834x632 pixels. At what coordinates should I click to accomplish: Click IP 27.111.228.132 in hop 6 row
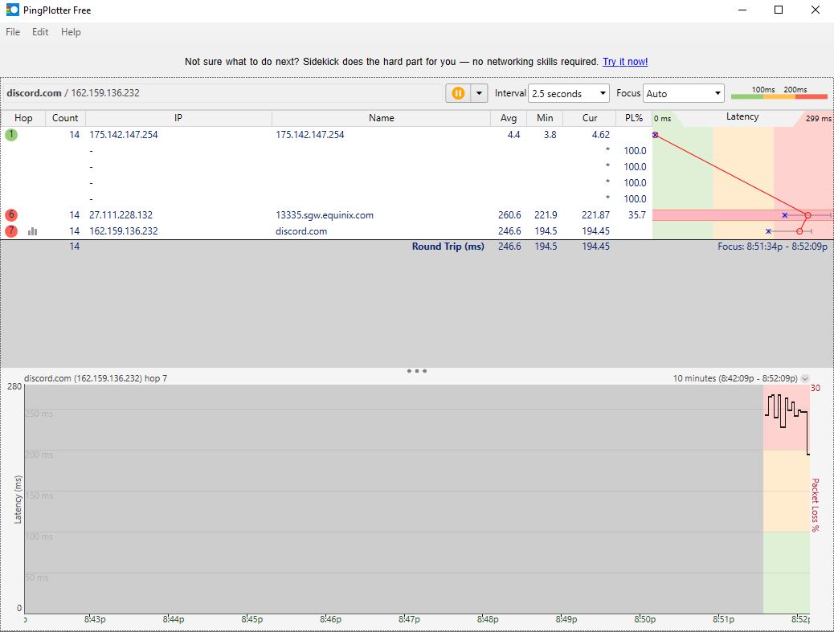click(121, 215)
